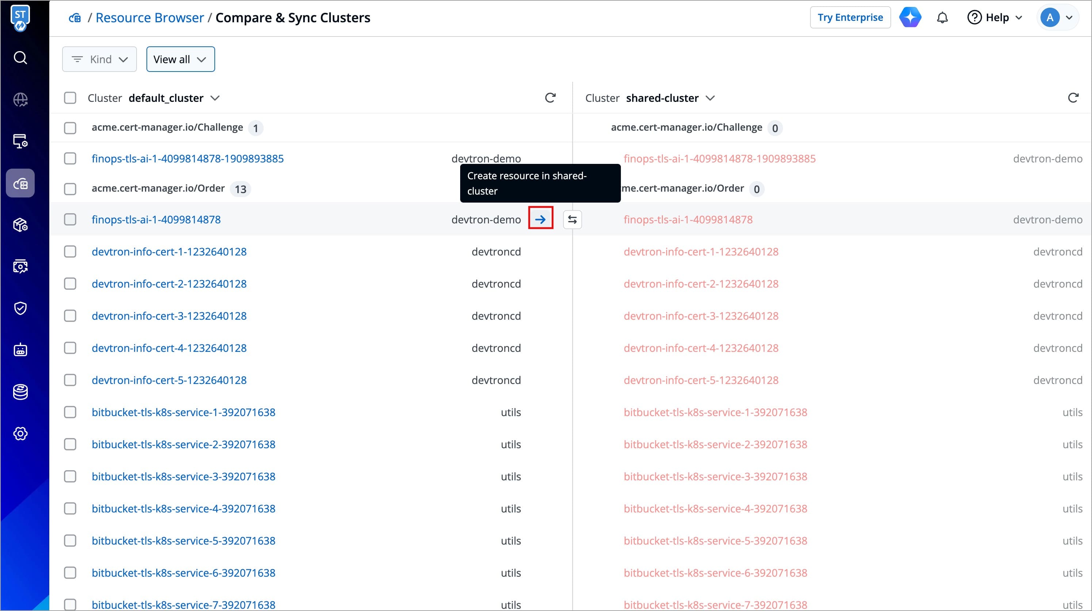Open the Kind filter dropdown
1092x611 pixels.
coord(100,59)
